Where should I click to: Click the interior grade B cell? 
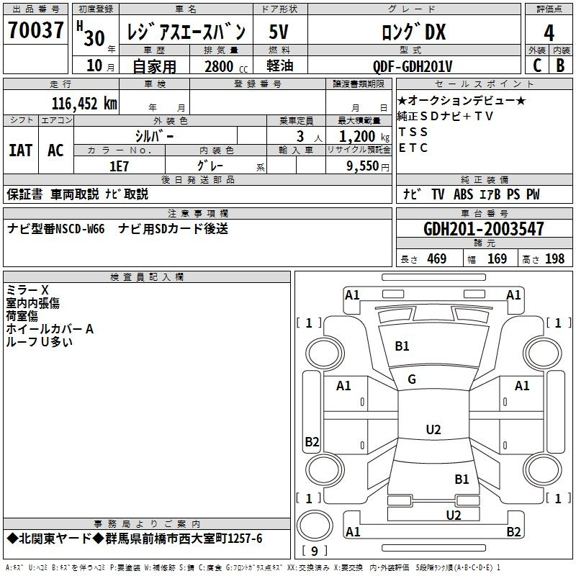pyautogui.click(x=561, y=66)
